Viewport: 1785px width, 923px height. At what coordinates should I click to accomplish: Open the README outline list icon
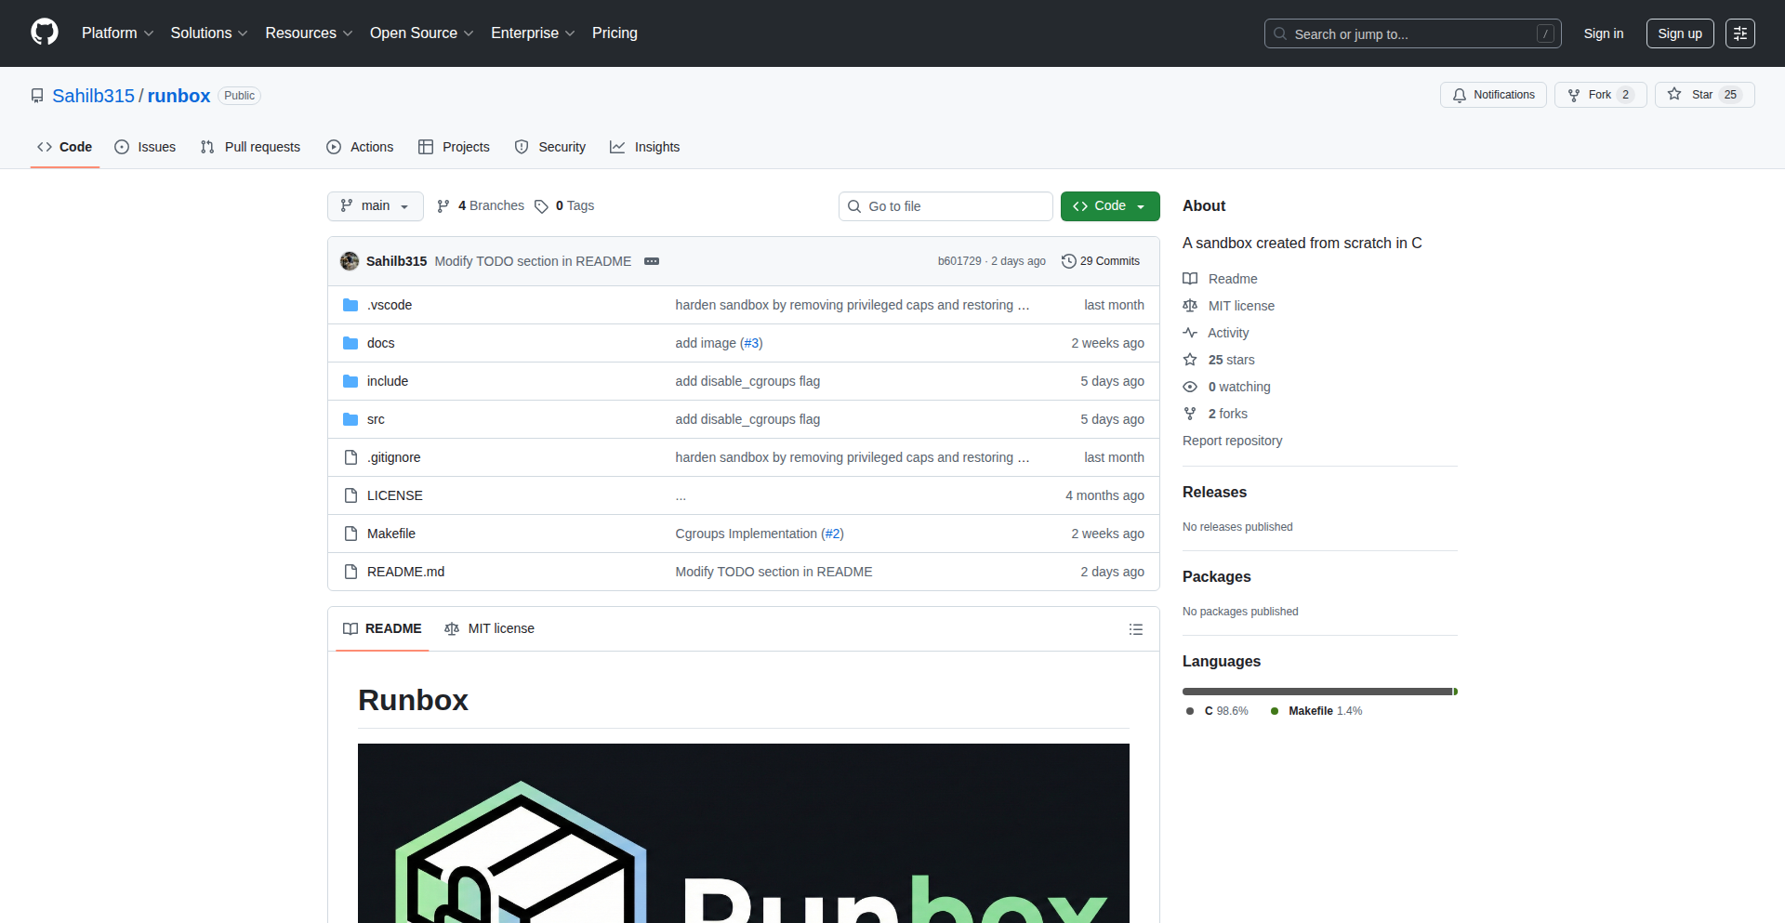pos(1135,629)
